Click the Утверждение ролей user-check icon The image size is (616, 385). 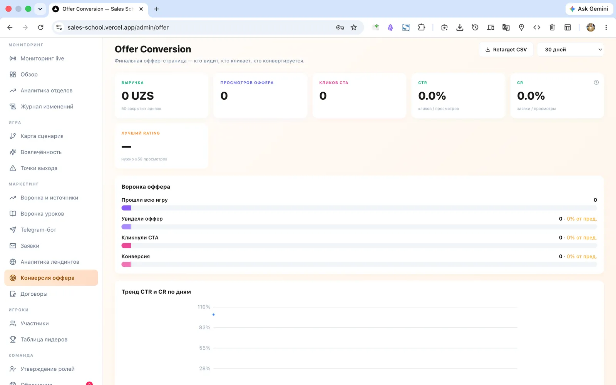(x=13, y=369)
